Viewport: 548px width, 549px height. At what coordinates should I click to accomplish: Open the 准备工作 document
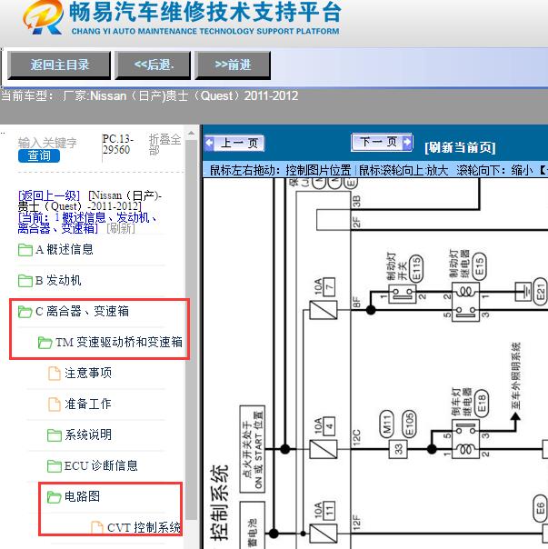point(88,404)
